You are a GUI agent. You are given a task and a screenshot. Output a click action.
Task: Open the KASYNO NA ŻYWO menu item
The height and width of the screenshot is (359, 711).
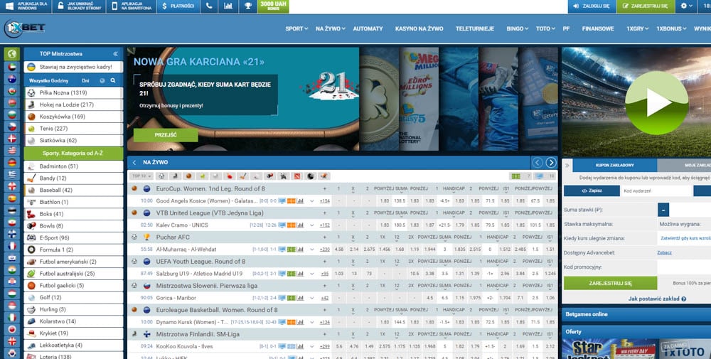[419, 28]
